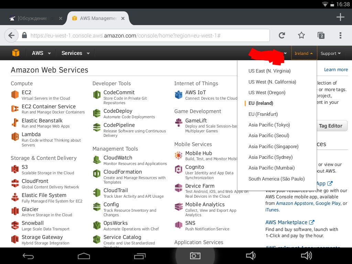Follow the Learn more link
352x264 pixels.
(336, 69)
